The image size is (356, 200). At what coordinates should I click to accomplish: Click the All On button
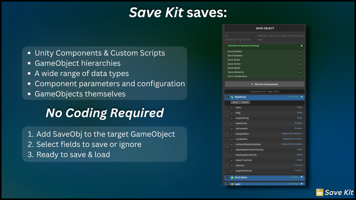tap(235, 102)
